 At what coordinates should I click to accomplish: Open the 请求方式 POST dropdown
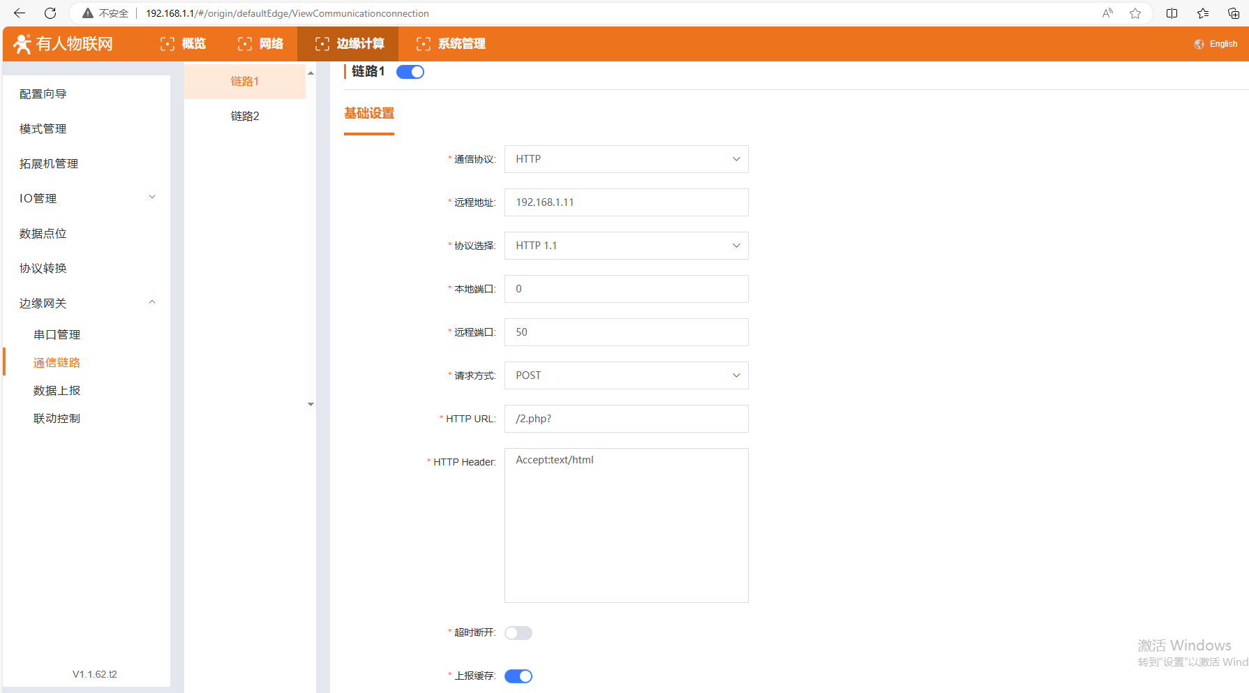(626, 375)
